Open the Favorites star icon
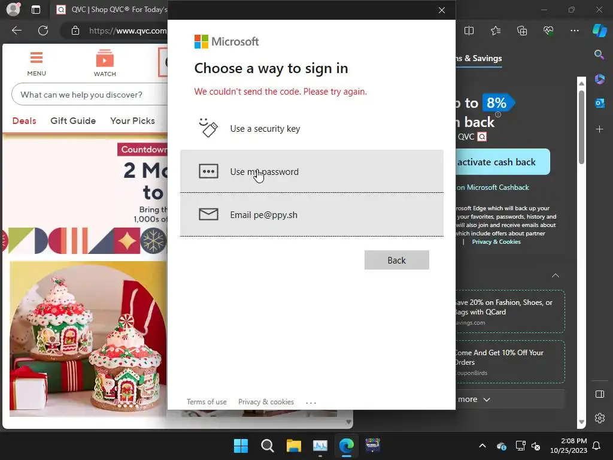 (496, 31)
